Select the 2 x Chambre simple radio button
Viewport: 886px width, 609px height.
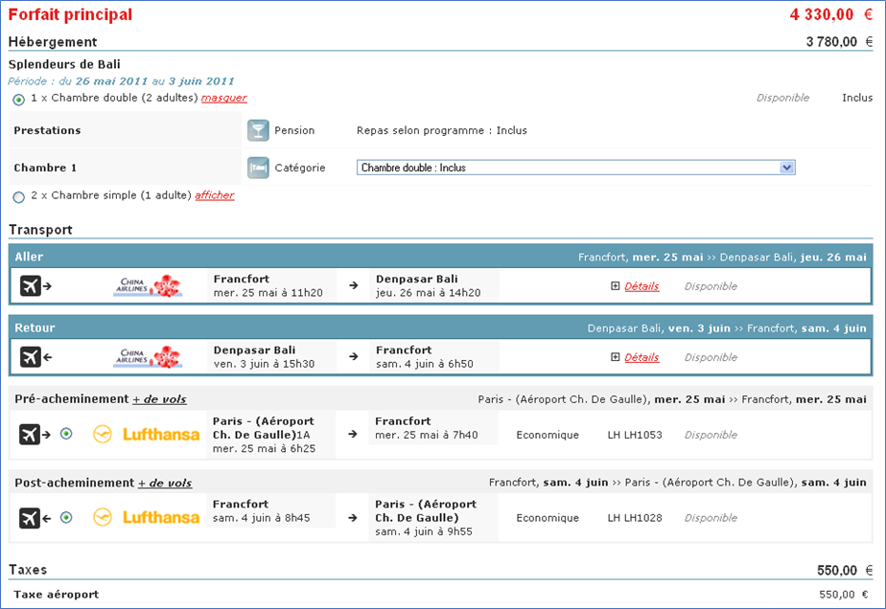point(19,196)
